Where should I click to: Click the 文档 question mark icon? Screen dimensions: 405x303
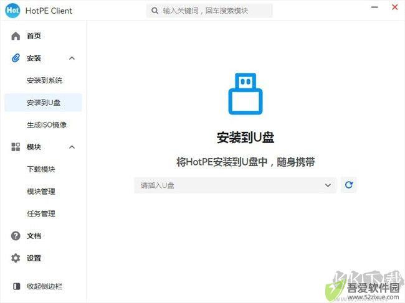[x=16, y=236]
